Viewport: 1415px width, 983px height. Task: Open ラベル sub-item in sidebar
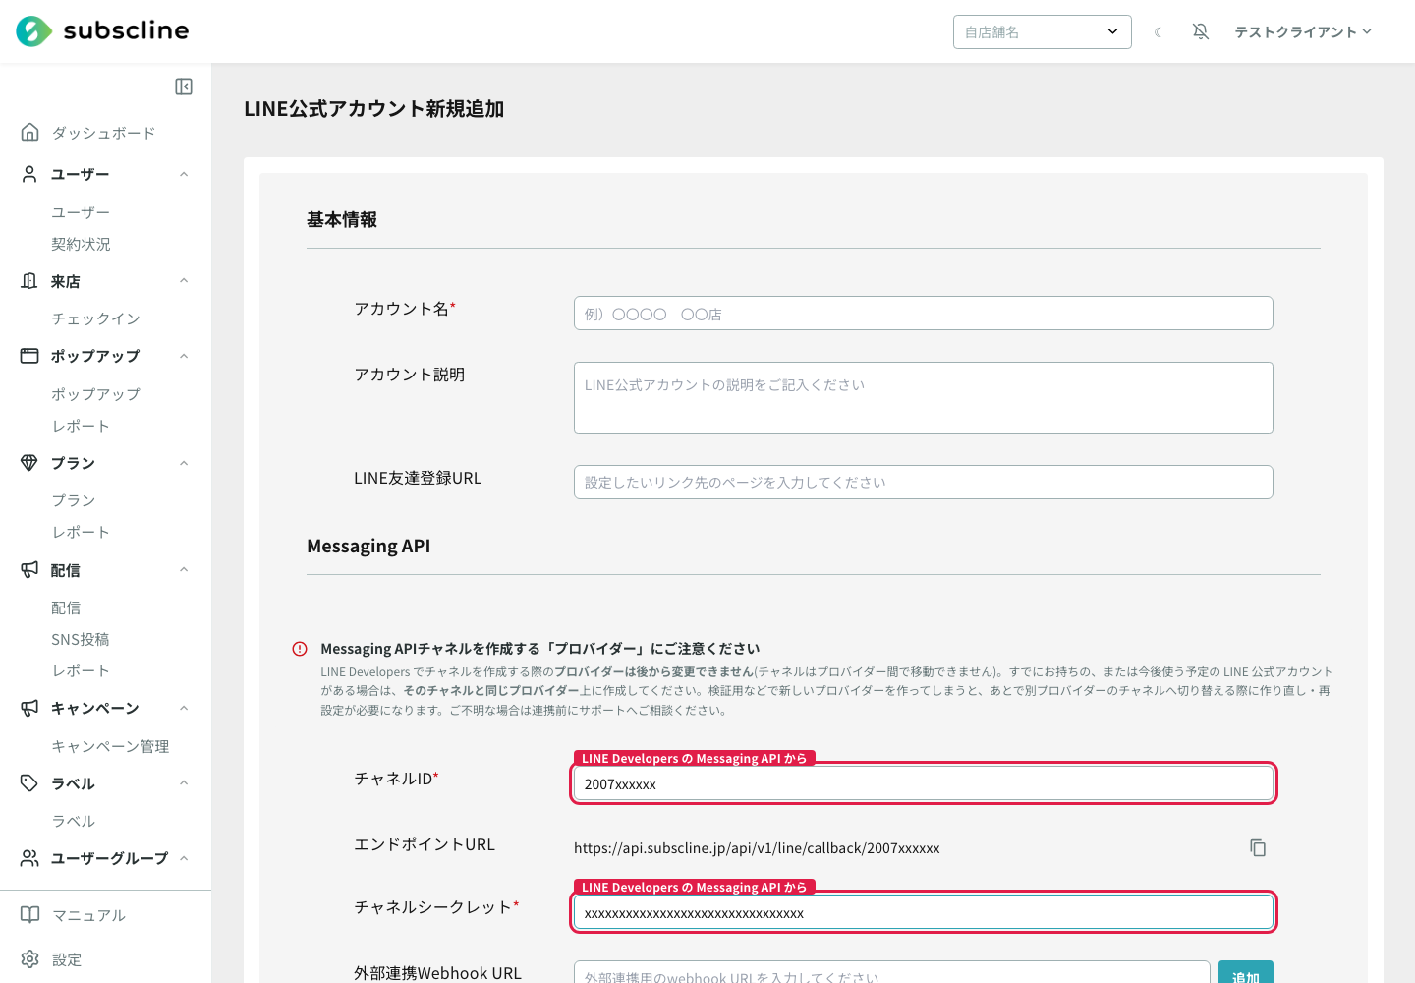pyautogui.click(x=74, y=821)
